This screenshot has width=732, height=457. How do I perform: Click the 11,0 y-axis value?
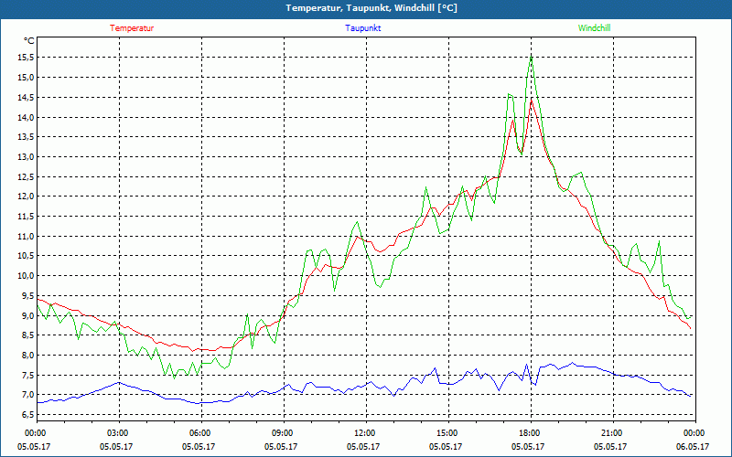(26, 237)
